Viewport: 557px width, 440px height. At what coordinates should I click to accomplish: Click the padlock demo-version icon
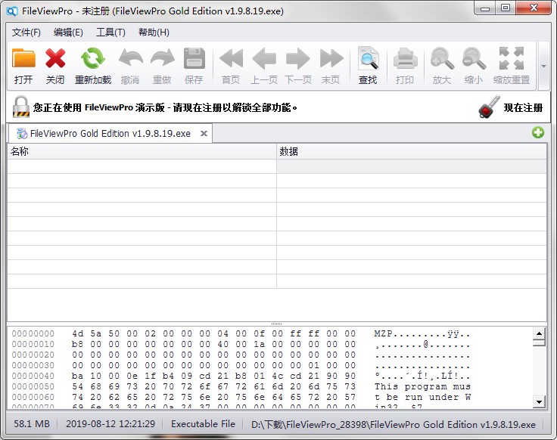tap(21, 107)
